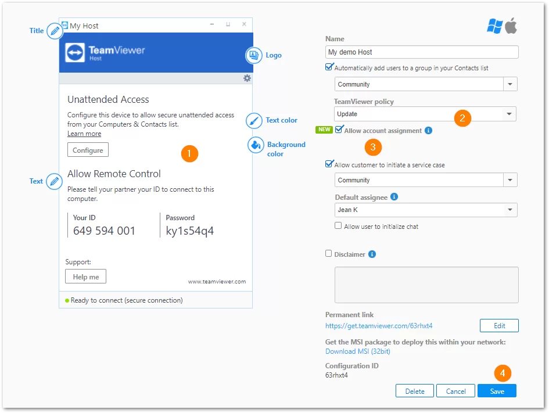Click inside the Name input field
Image resolution: width=549 pixels, height=413 pixels.
tap(421, 52)
